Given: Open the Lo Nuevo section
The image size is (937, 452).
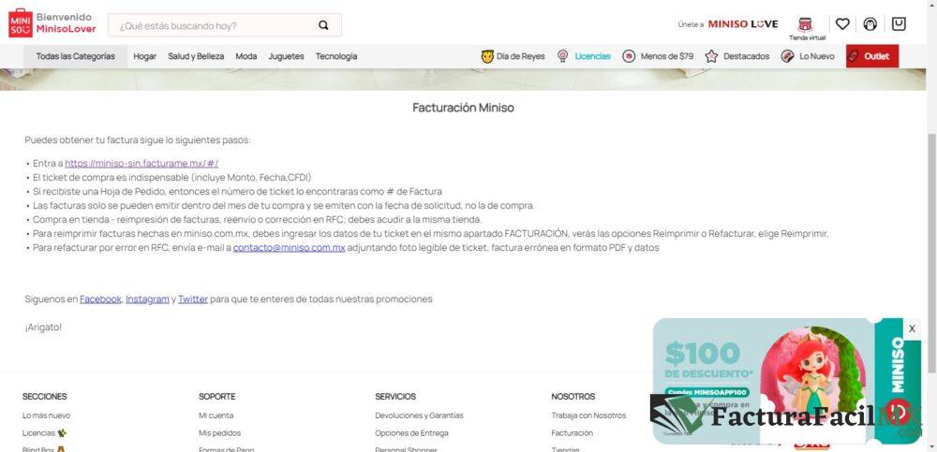Looking at the screenshot, I should pos(817,56).
